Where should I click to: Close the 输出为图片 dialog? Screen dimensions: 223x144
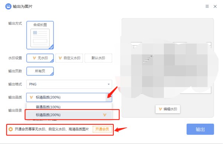coord(215,6)
